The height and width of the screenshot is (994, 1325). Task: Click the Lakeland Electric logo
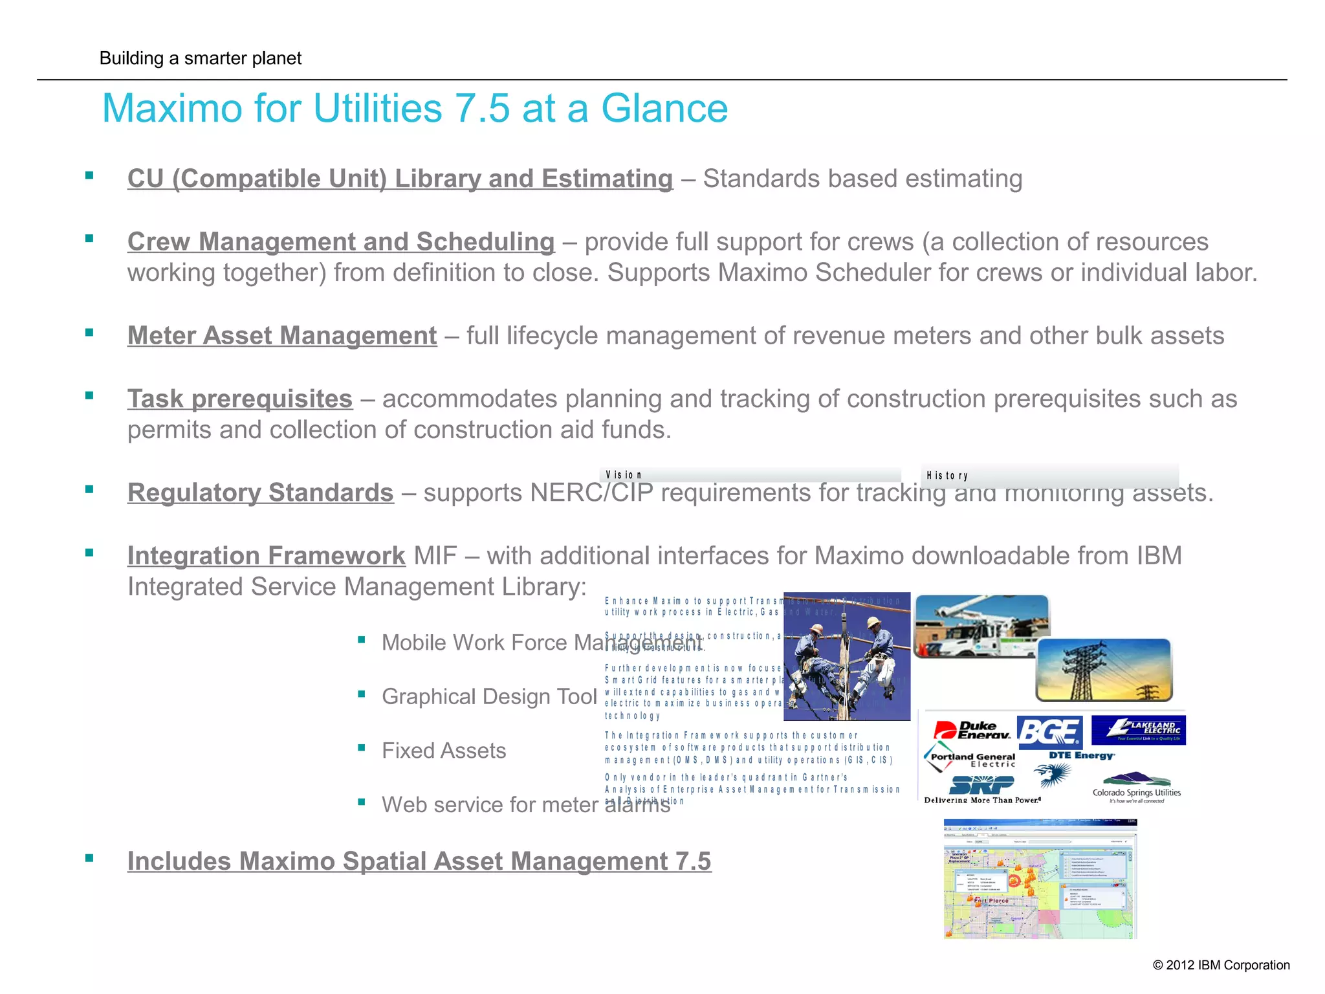coord(1138,731)
